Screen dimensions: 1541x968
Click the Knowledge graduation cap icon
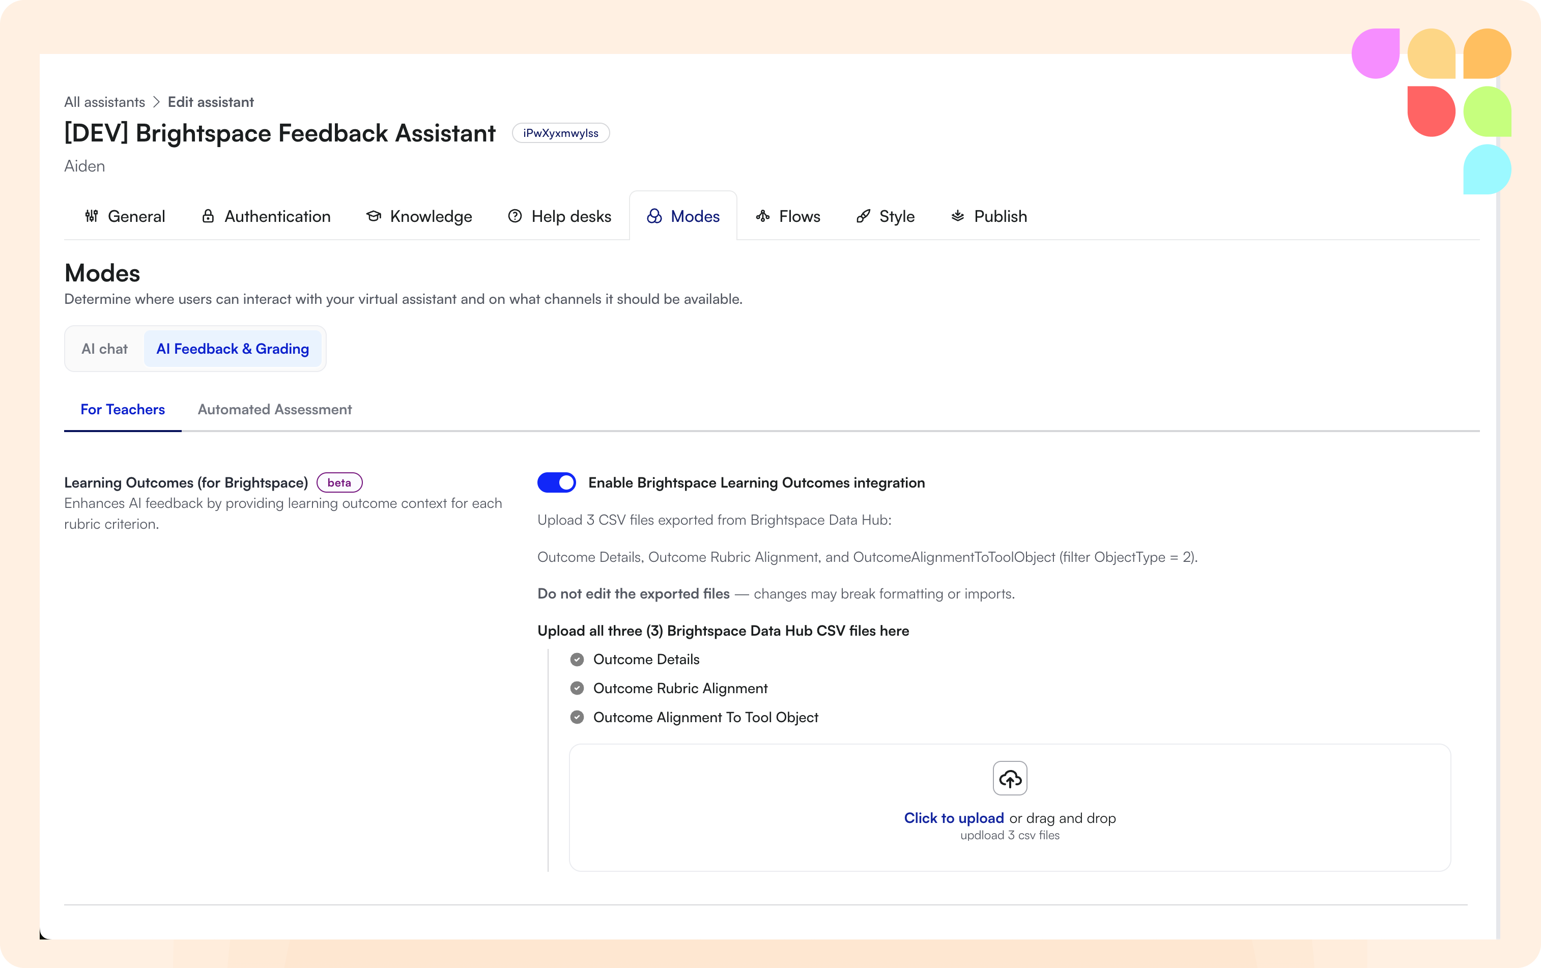click(374, 216)
